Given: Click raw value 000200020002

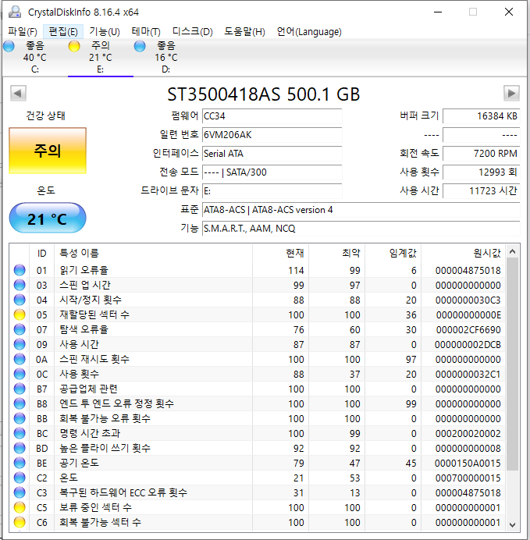Looking at the screenshot, I should coord(468,433).
